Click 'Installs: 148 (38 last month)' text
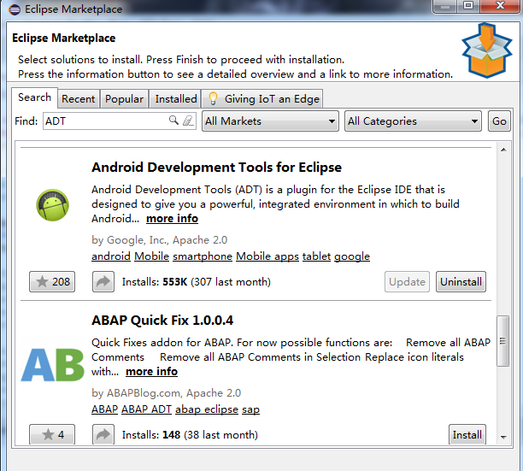This screenshot has width=523, height=471. click(190, 435)
